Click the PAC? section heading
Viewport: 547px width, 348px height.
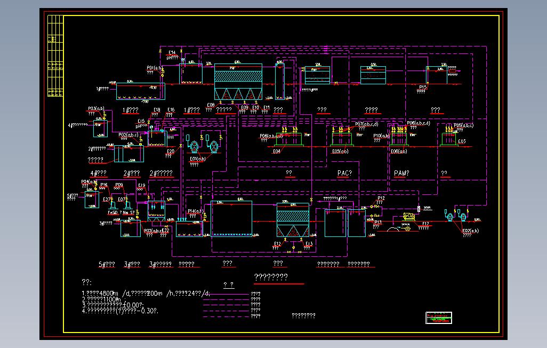pos(344,173)
